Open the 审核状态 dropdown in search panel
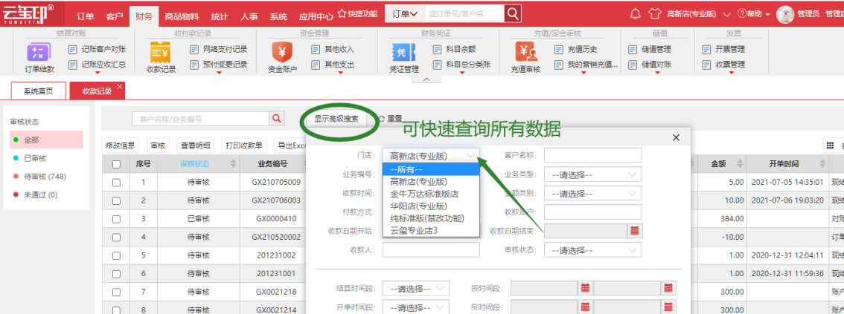The image size is (844, 314). click(x=593, y=250)
